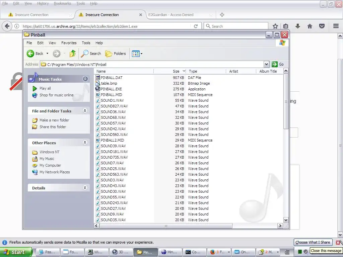Screen dimensions: 343x257
Task: Click Play all link
Action: [x=45, y=88]
